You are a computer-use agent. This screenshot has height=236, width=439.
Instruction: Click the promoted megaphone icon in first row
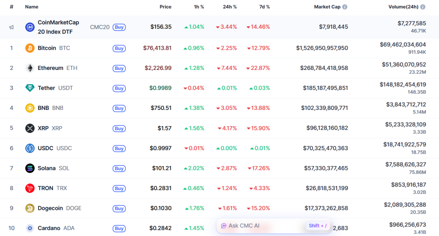(12, 27)
